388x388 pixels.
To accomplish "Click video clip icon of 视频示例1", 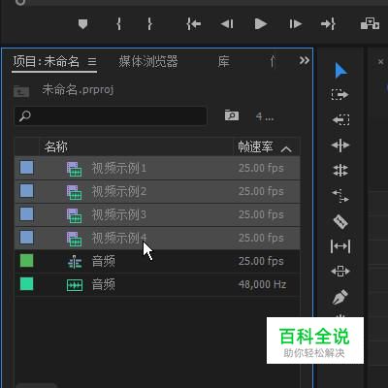I will pos(75,169).
